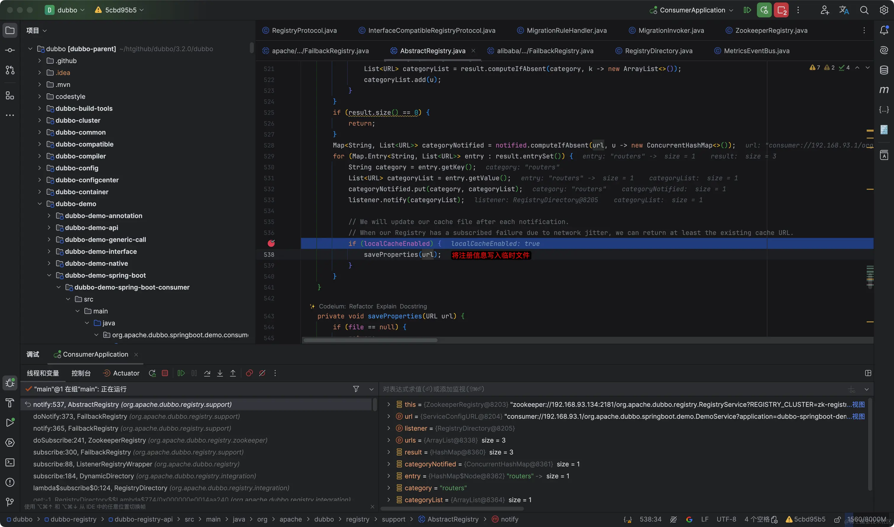Image resolution: width=894 pixels, height=527 pixels.
Task: Click the Step Into debugger icon
Action: point(220,373)
